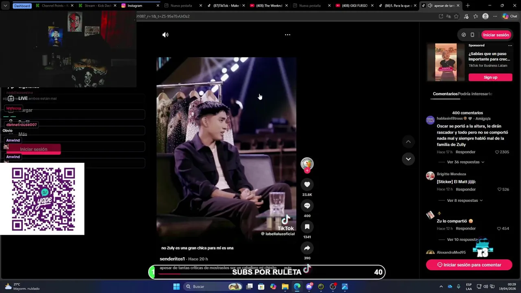
Task: Click Sign up on sponsored ad
Action: click(x=490, y=77)
